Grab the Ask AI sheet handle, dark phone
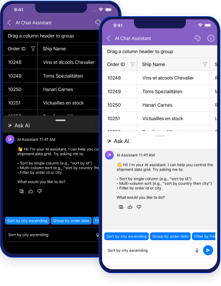 coord(60,120)
